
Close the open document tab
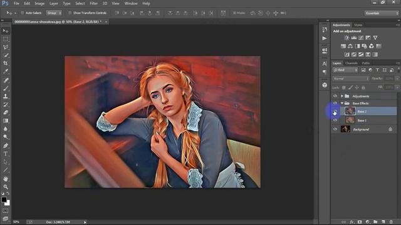pos(106,22)
